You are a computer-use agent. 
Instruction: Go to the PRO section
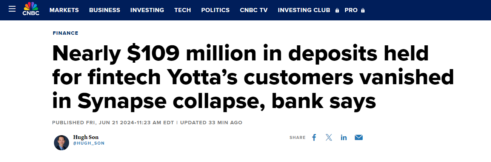(351, 10)
